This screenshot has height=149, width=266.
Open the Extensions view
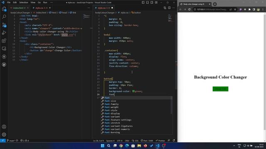click(x=4, y=41)
